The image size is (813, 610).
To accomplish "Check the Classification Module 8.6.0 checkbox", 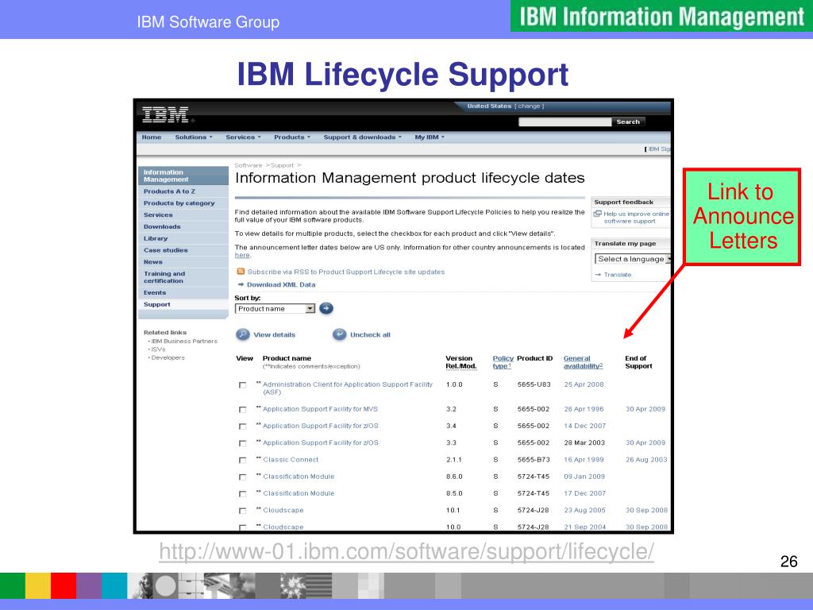I will pyautogui.click(x=242, y=477).
